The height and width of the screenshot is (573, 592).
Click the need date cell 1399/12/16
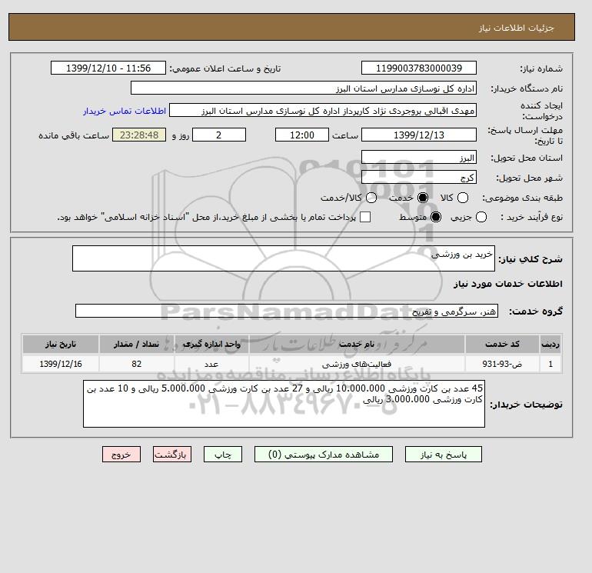point(61,364)
